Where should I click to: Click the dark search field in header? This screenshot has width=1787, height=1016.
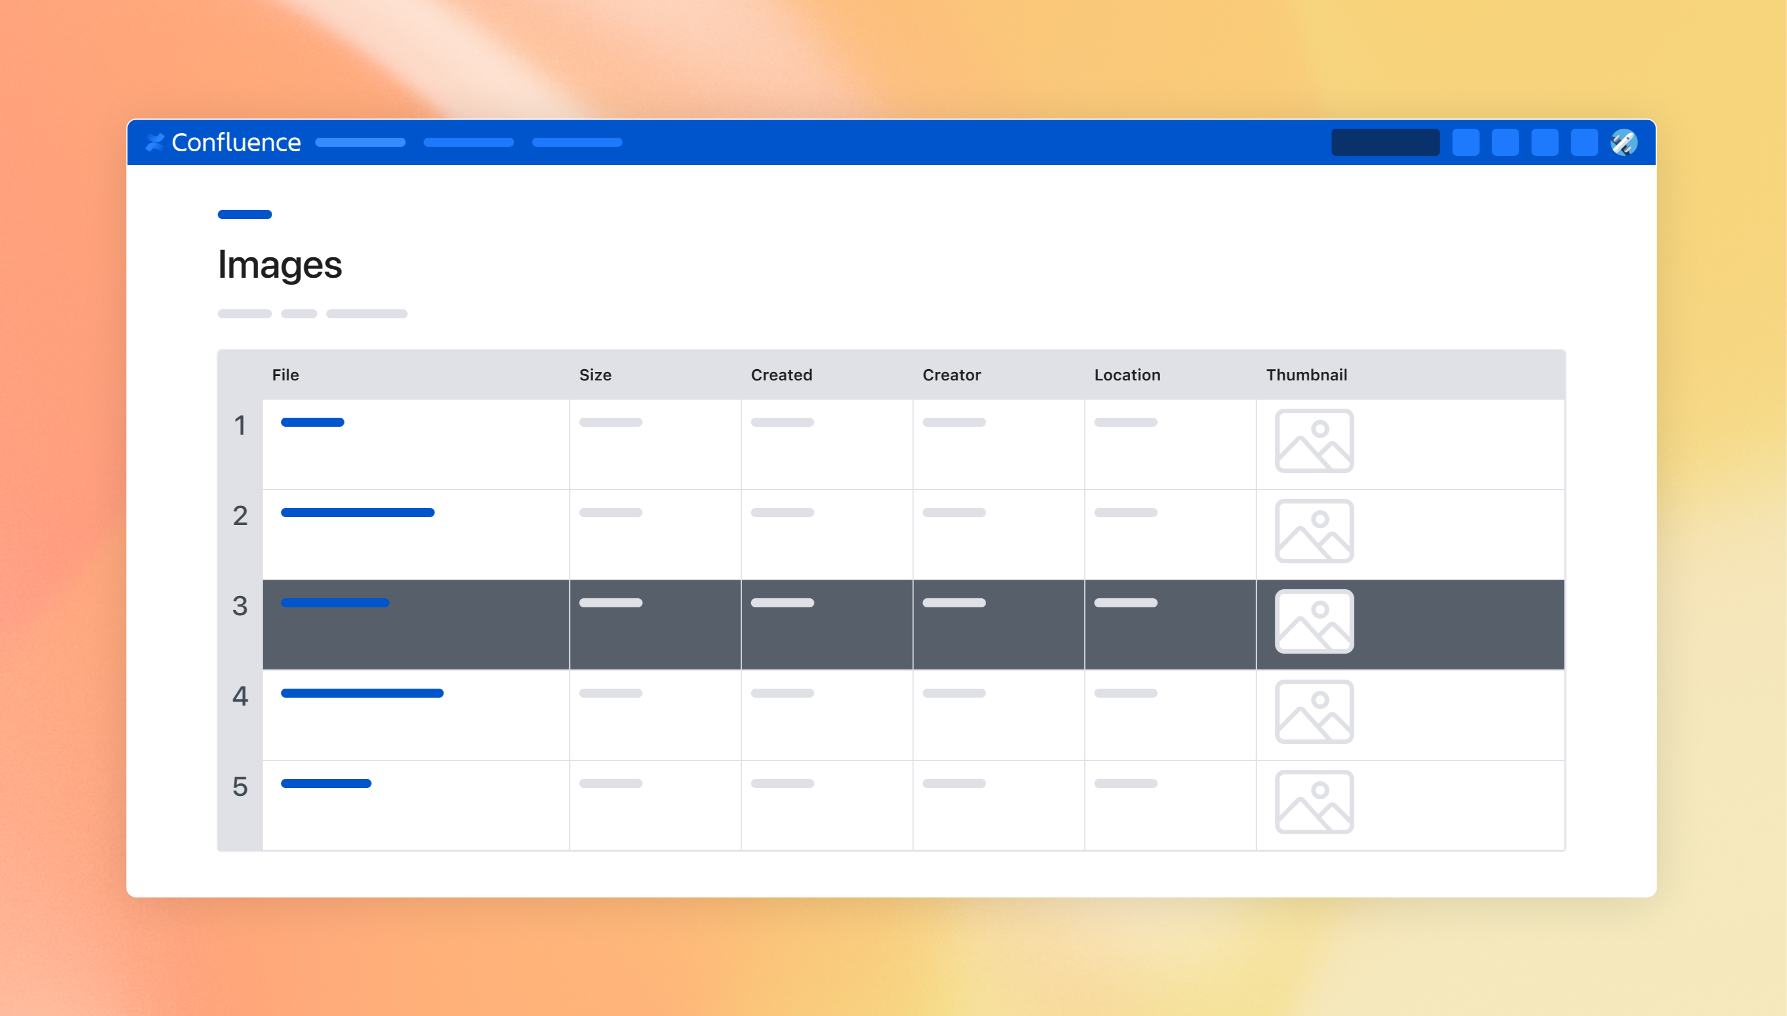pyautogui.click(x=1385, y=142)
